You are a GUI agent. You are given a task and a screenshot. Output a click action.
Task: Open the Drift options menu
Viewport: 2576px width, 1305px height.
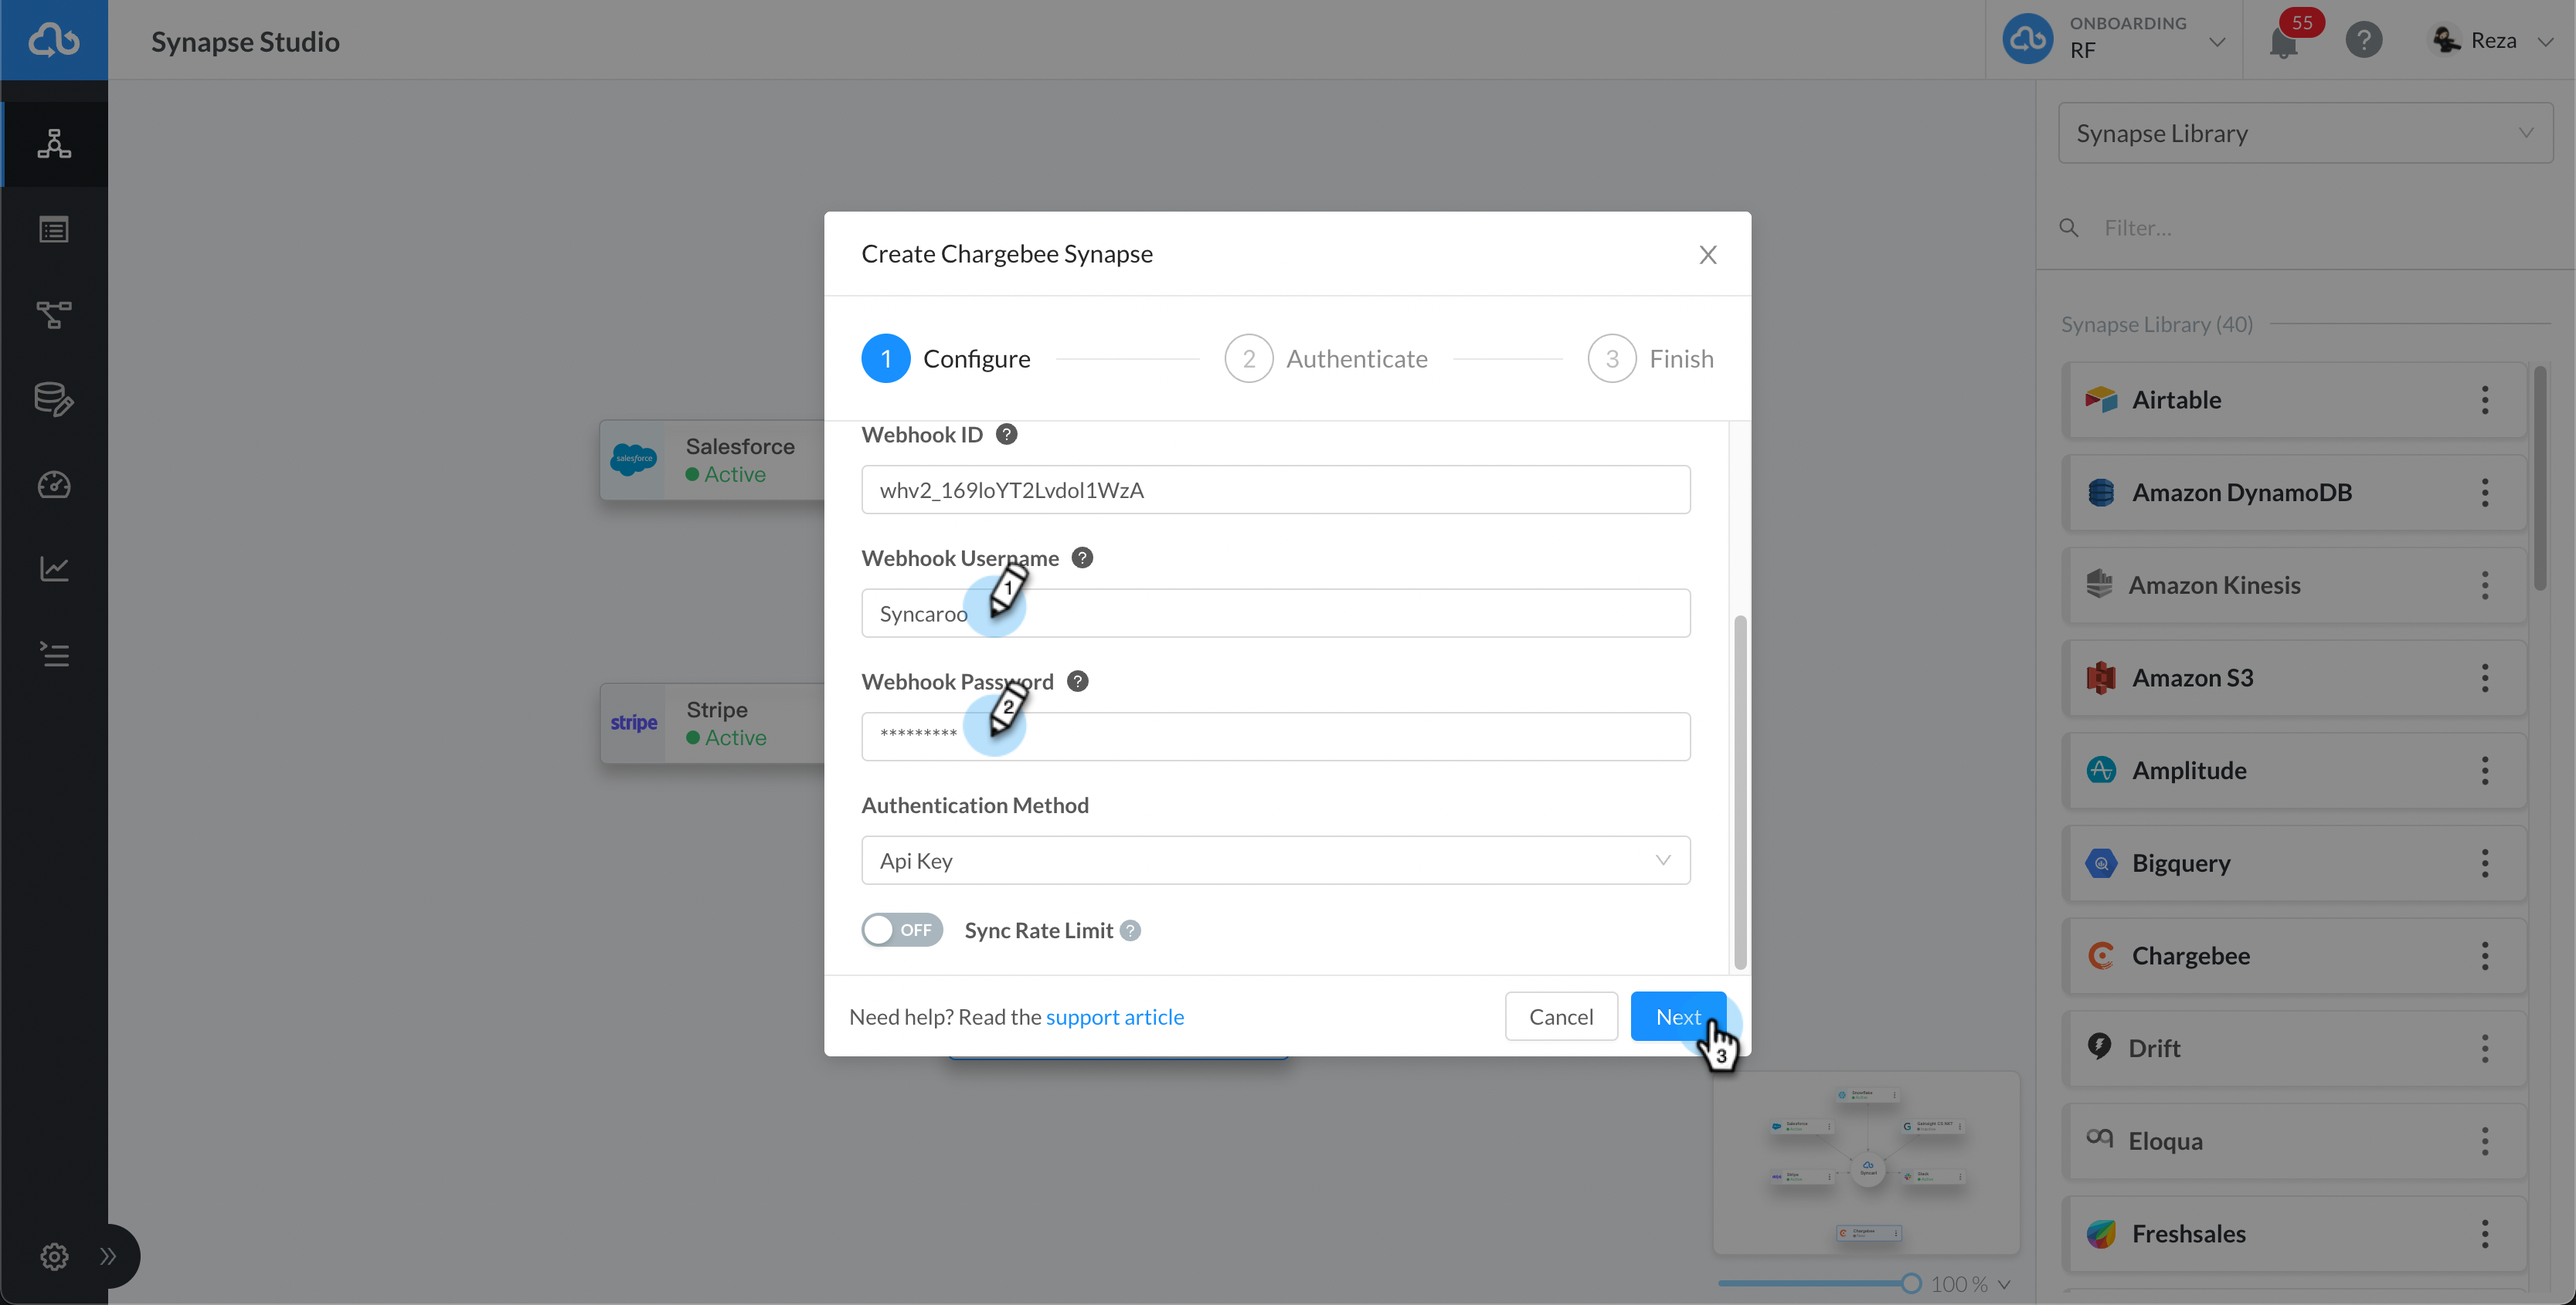[x=2485, y=1048]
